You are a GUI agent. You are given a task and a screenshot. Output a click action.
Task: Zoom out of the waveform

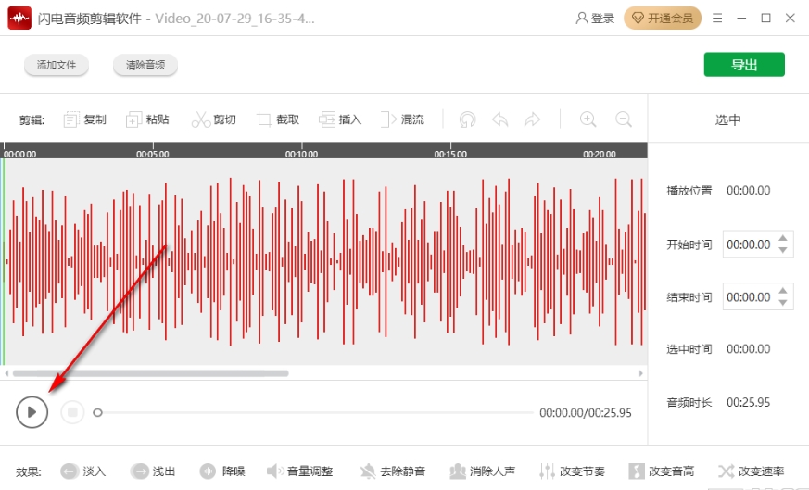point(624,119)
